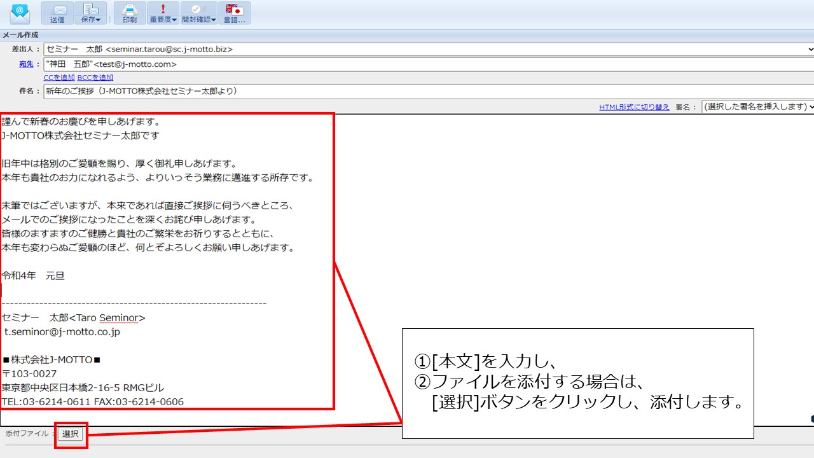
Task: Click the line starting with 本年も貴社のお力に
Action: 158,177
